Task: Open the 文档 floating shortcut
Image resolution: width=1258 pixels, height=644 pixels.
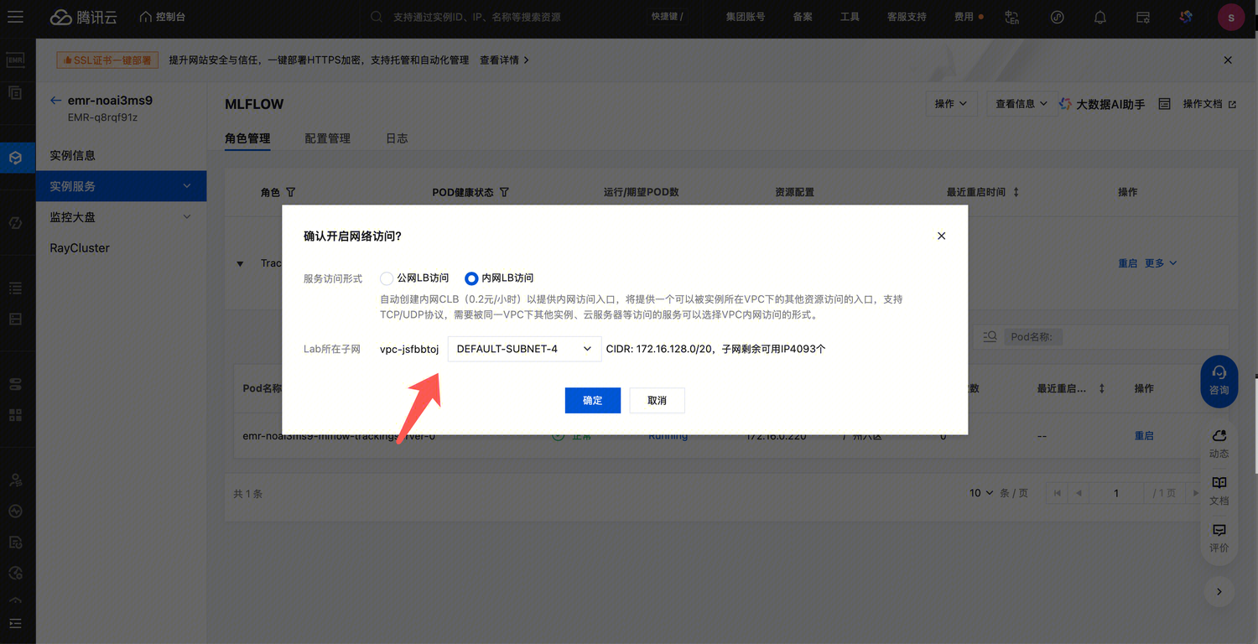Action: coord(1219,491)
